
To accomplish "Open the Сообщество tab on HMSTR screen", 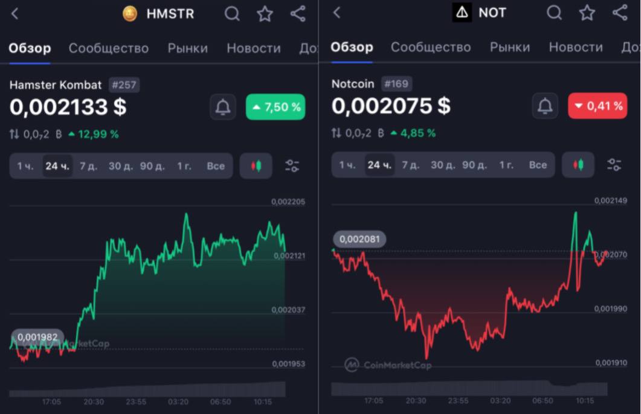I will tap(109, 48).
